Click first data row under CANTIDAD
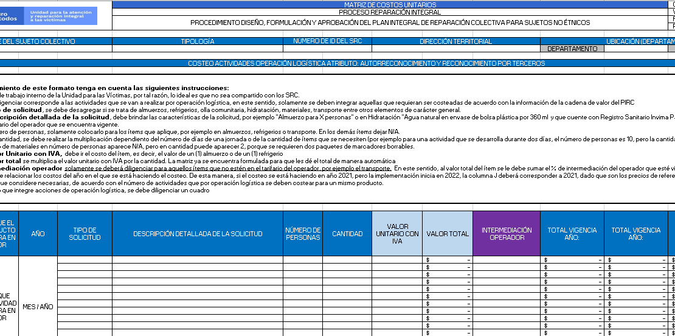The height and width of the screenshot is (336, 675). 347,260
